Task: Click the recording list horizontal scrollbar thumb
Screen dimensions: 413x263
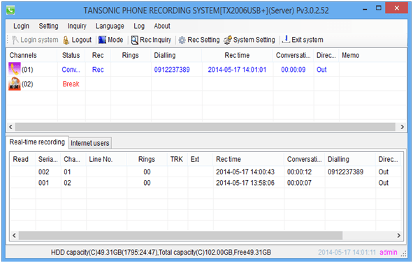Action: point(180,235)
